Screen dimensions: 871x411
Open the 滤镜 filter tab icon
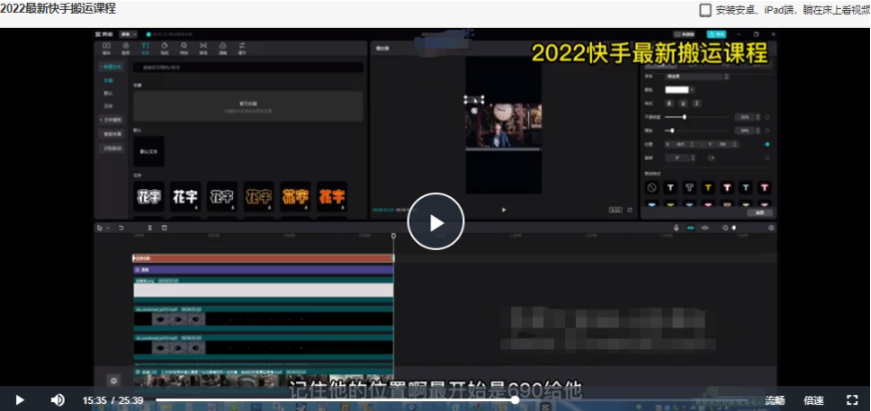pos(223,48)
